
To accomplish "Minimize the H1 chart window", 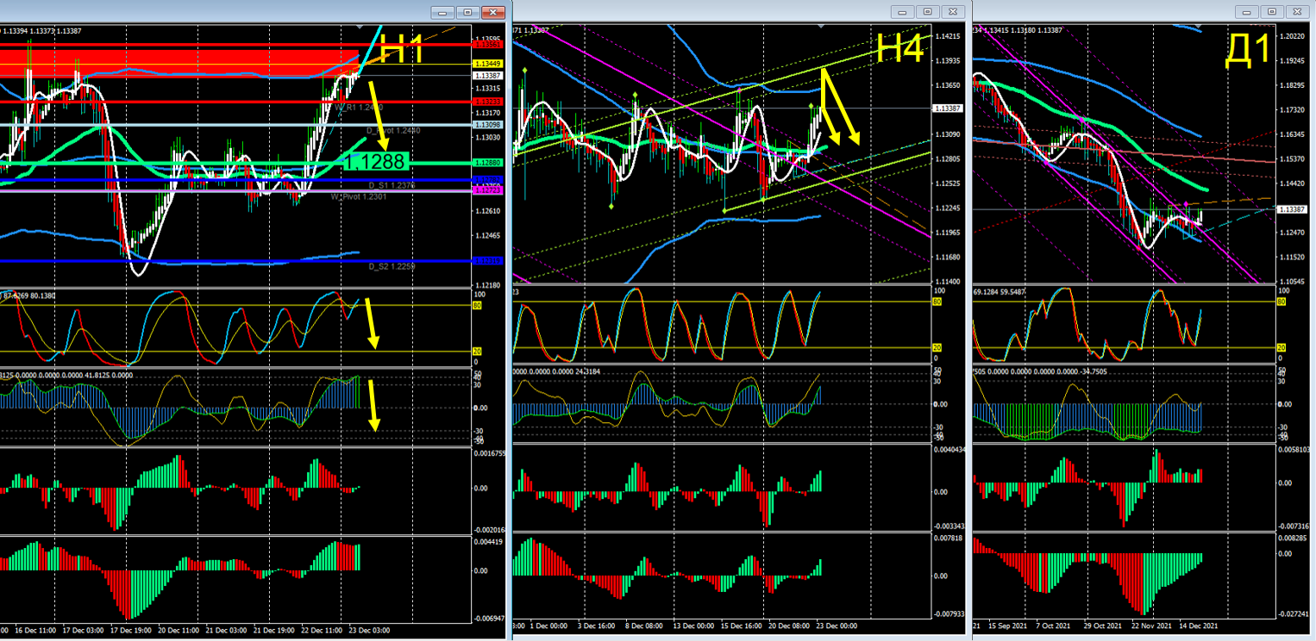I will pyautogui.click(x=442, y=12).
